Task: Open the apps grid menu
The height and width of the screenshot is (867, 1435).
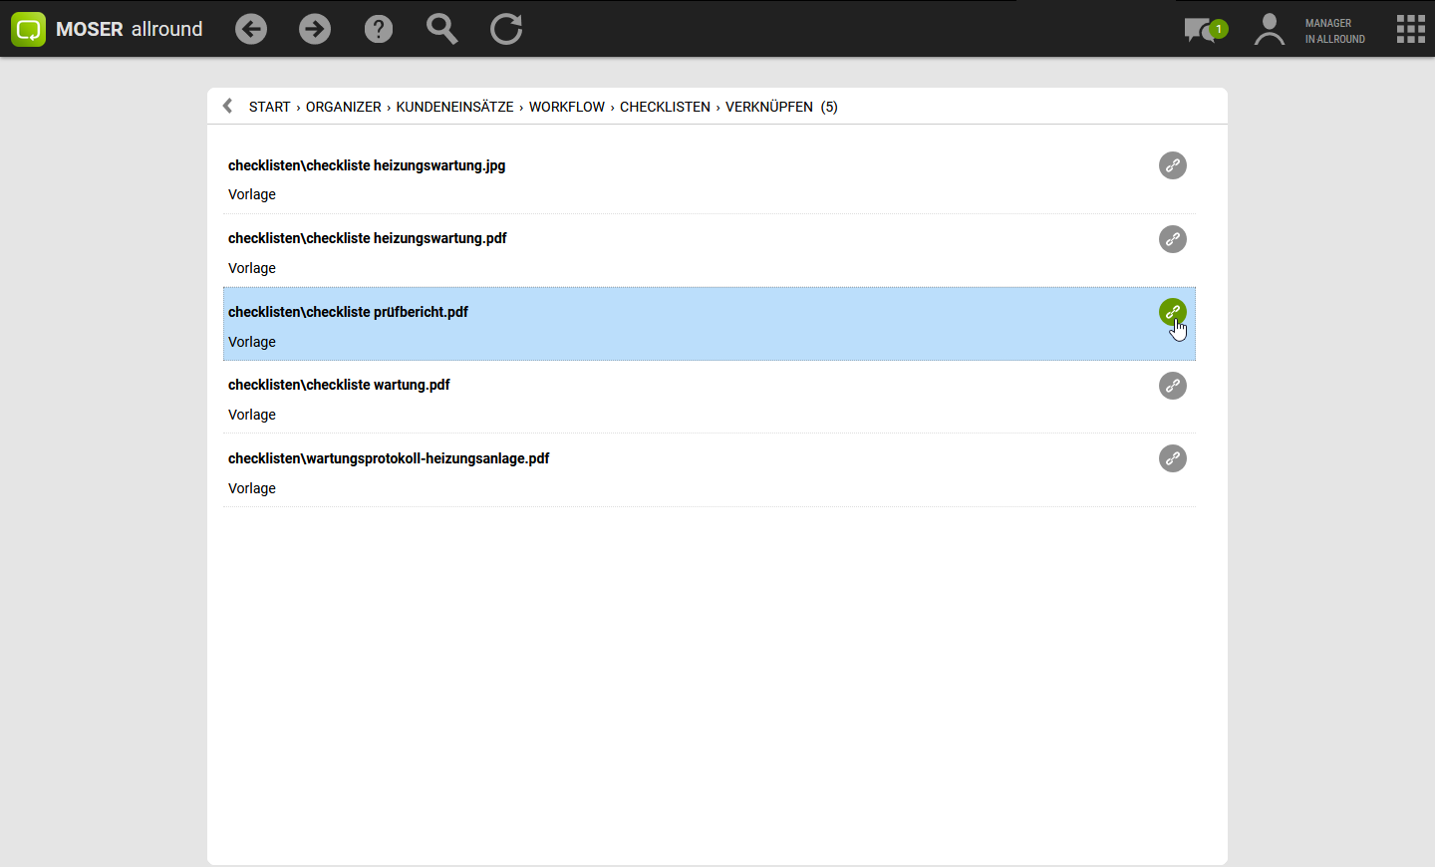Action: [1410, 29]
